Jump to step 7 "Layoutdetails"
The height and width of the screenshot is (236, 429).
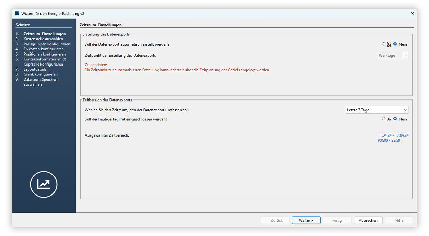pyautogui.click(x=35, y=69)
